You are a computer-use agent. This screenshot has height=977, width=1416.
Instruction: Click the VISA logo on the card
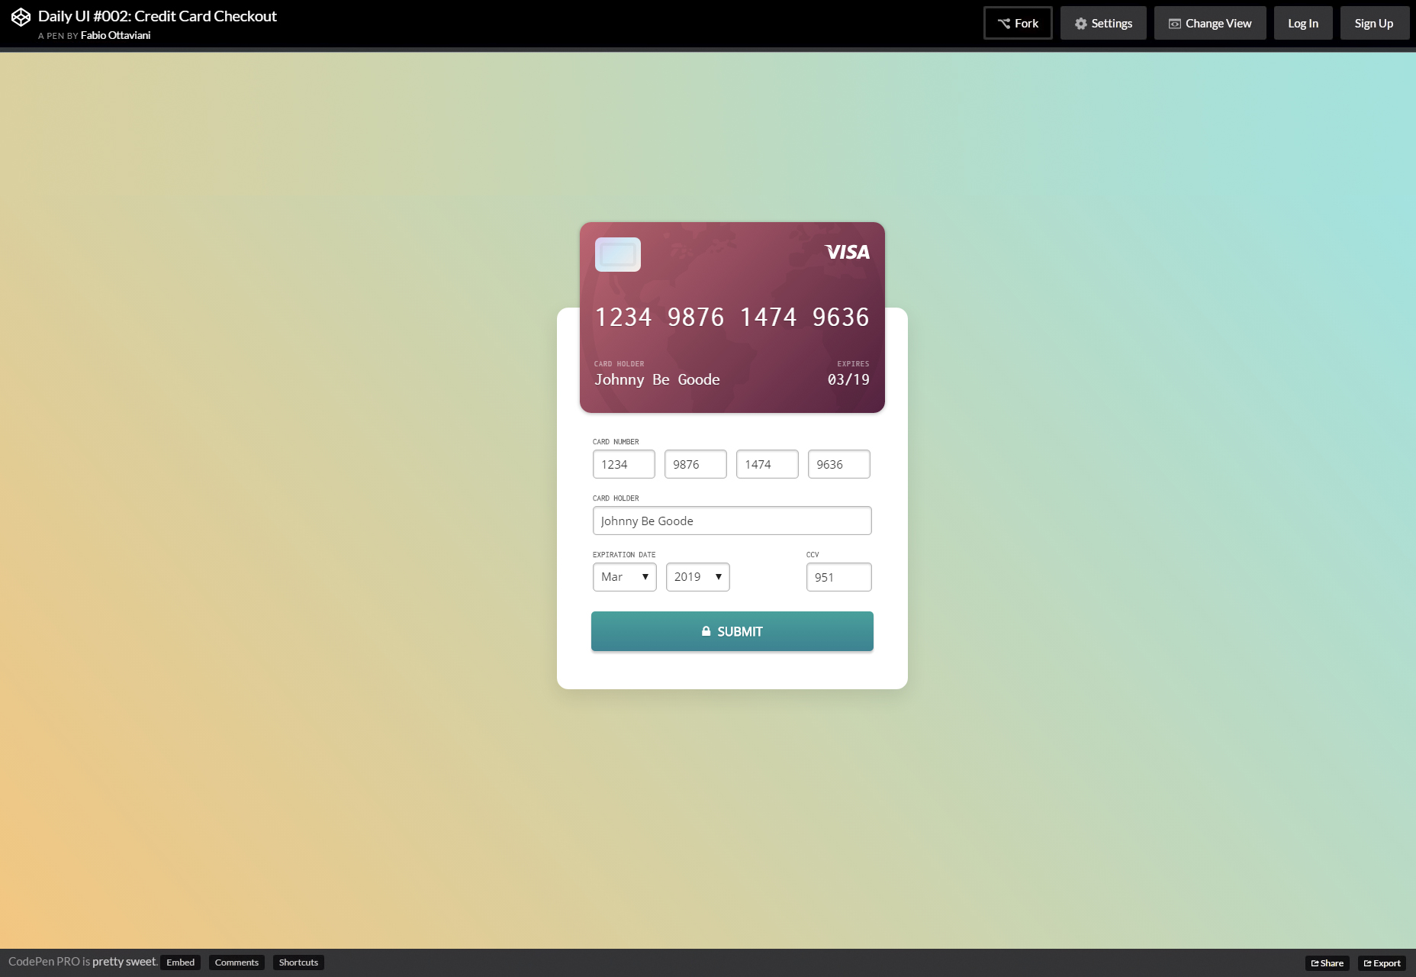coord(847,252)
